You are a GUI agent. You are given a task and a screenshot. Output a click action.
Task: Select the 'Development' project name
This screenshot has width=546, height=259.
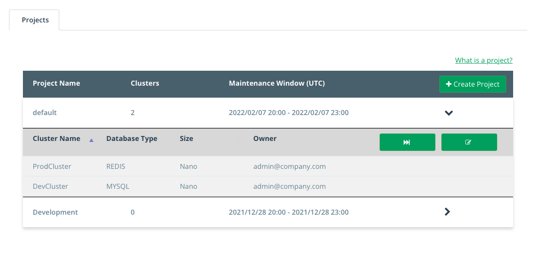55,212
